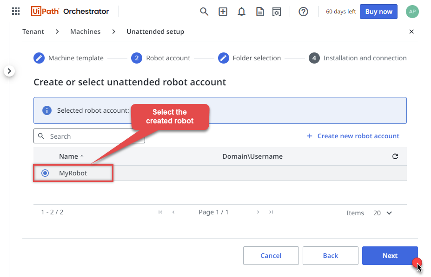Screen dimensions: 431x277
Task: Click Selected robot account label
Action: coord(93,110)
